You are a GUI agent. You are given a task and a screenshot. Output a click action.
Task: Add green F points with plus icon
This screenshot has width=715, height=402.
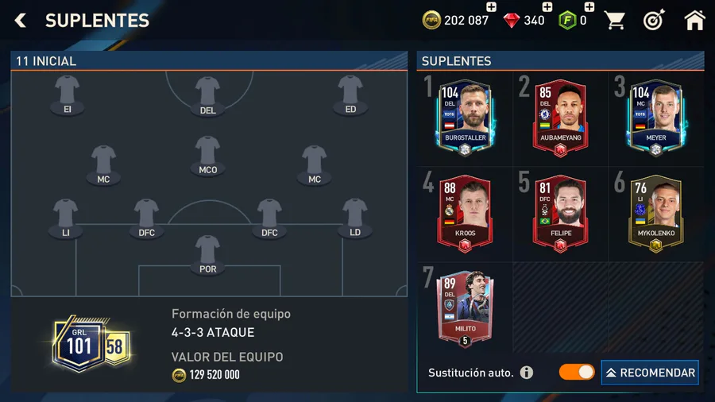[589, 7]
